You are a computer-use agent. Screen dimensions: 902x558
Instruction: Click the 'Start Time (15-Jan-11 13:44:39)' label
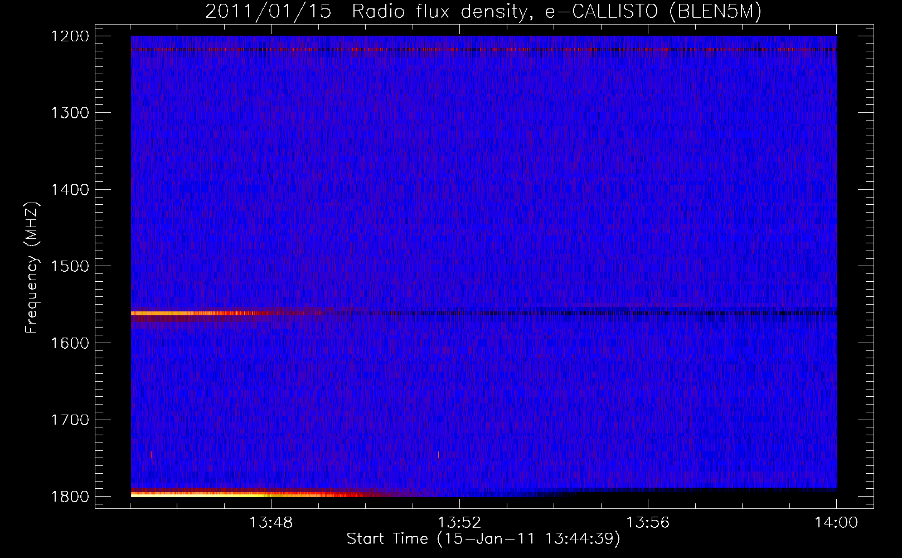pyautogui.click(x=483, y=539)
